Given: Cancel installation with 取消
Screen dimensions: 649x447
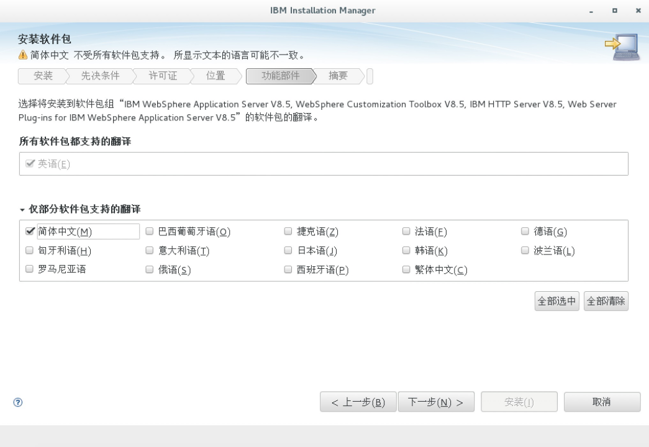Looking at the screenshot, I should coord(602,402).
